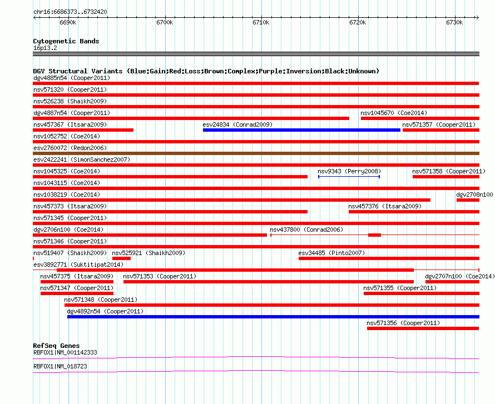Click the chr16:6686373..6732420 coordinate label
This screenshot has width=495, height=404.
coord(70,12)
